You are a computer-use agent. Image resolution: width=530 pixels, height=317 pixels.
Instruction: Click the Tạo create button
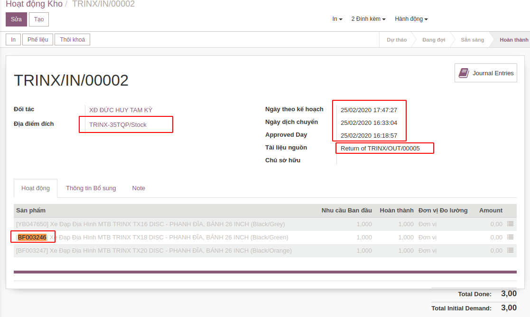[39, 19]
